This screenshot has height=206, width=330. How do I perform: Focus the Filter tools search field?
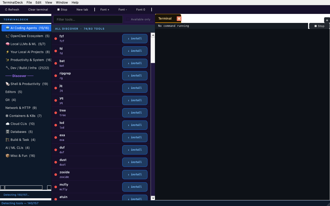[x=88, y=20]
